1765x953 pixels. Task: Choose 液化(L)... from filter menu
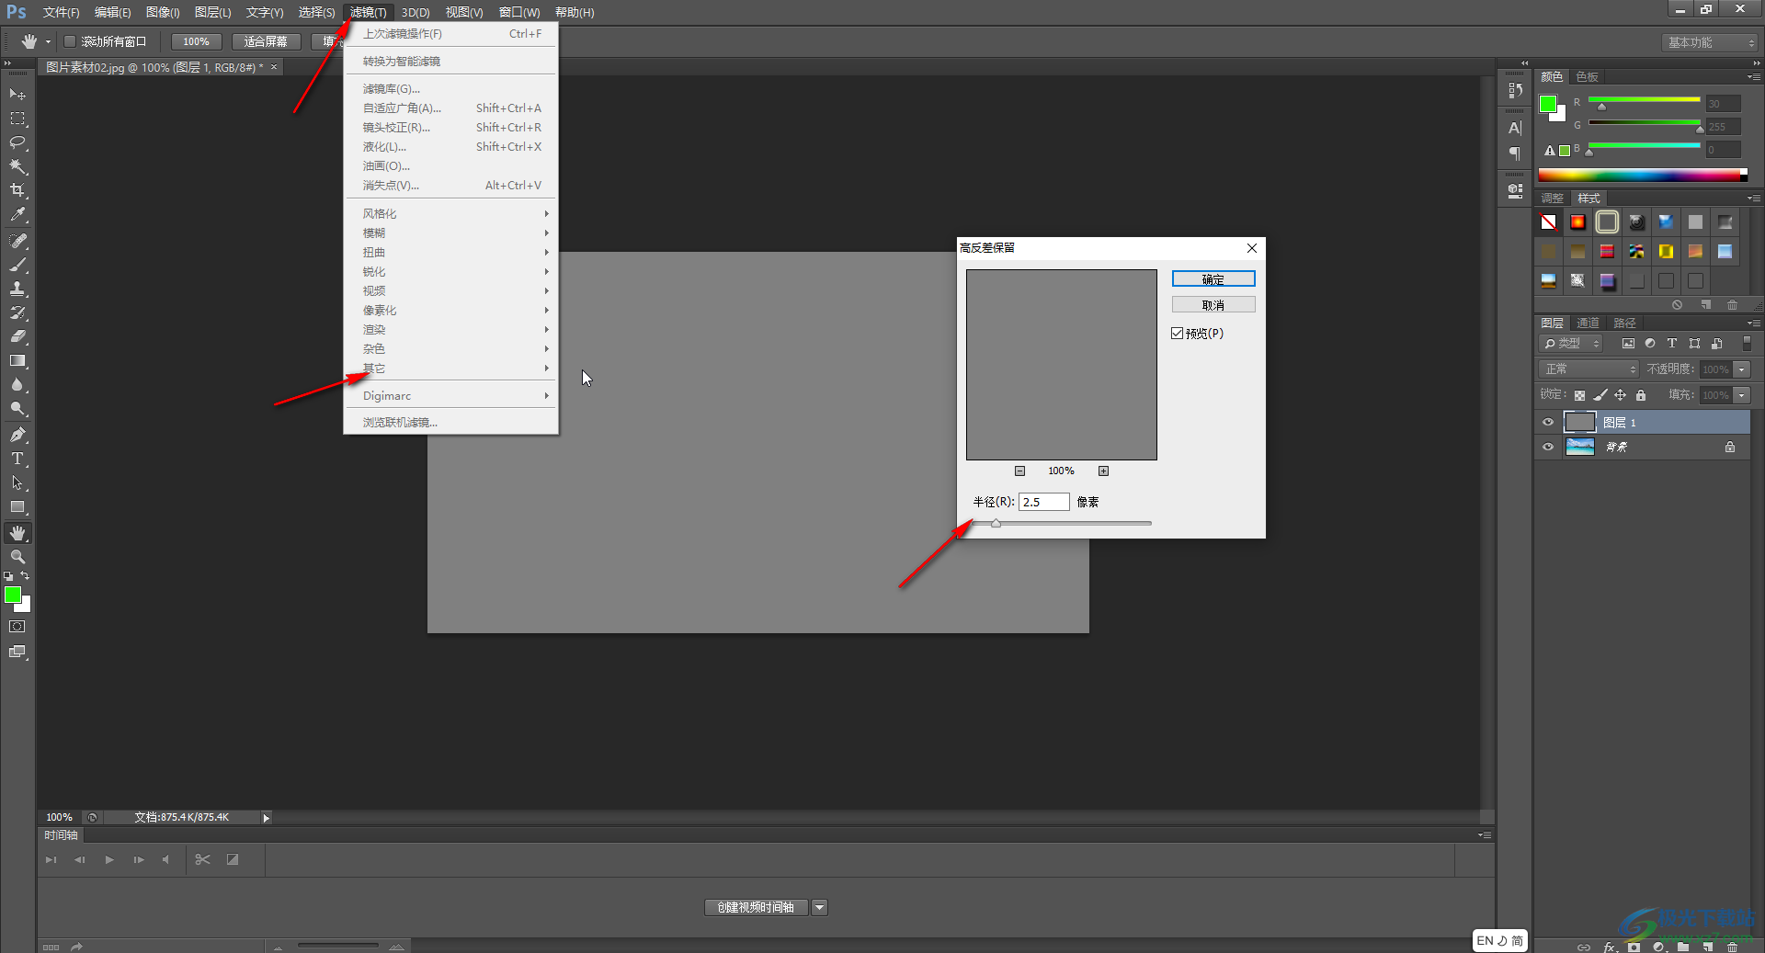point(450,147)
